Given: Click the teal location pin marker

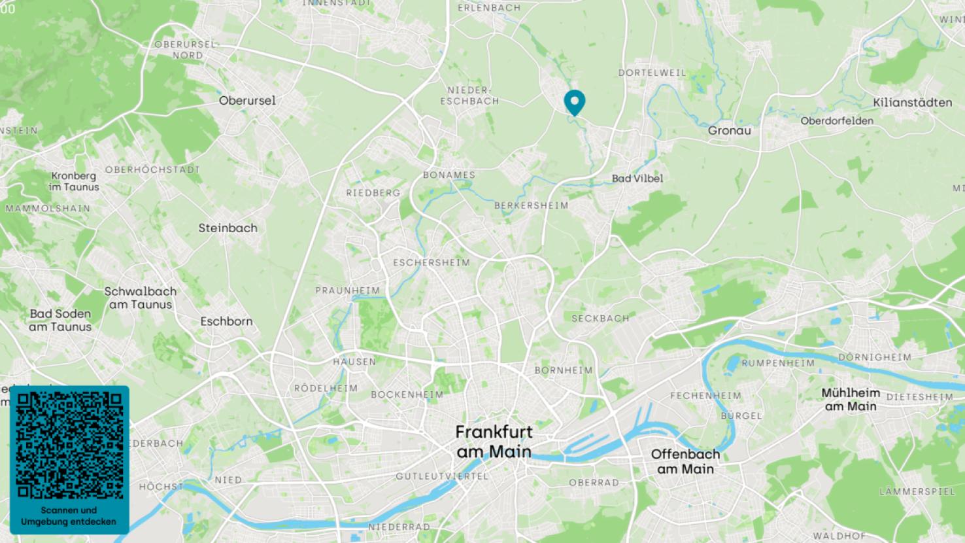Looking at the screenshot, I should (574, 103).
